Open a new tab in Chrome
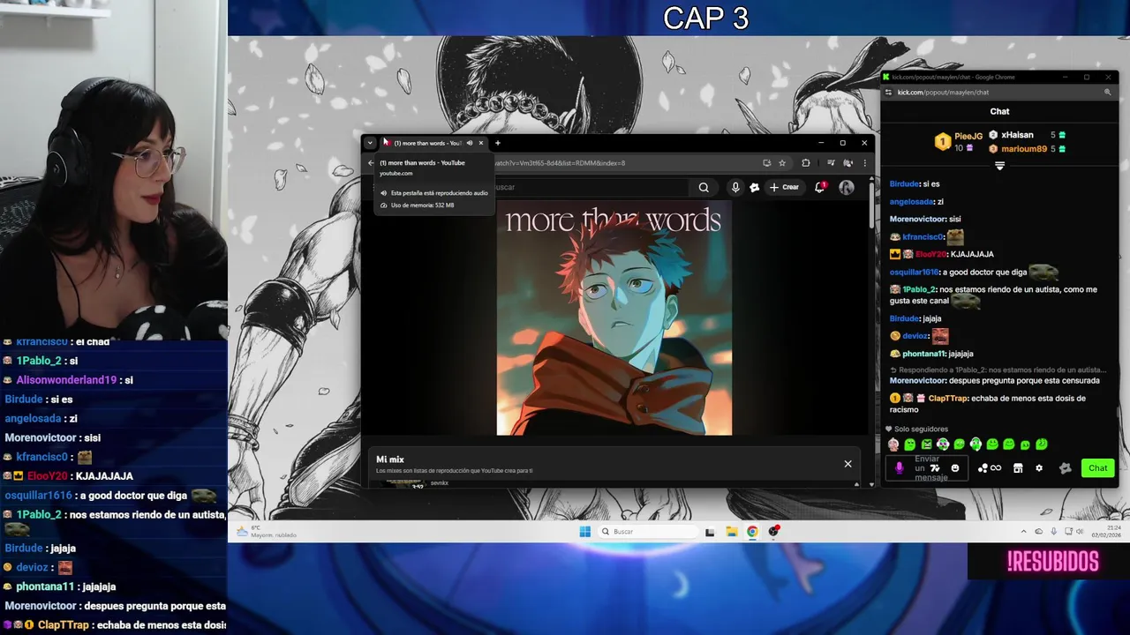This screenshot has width=1130, height=635. click(497, 143)
